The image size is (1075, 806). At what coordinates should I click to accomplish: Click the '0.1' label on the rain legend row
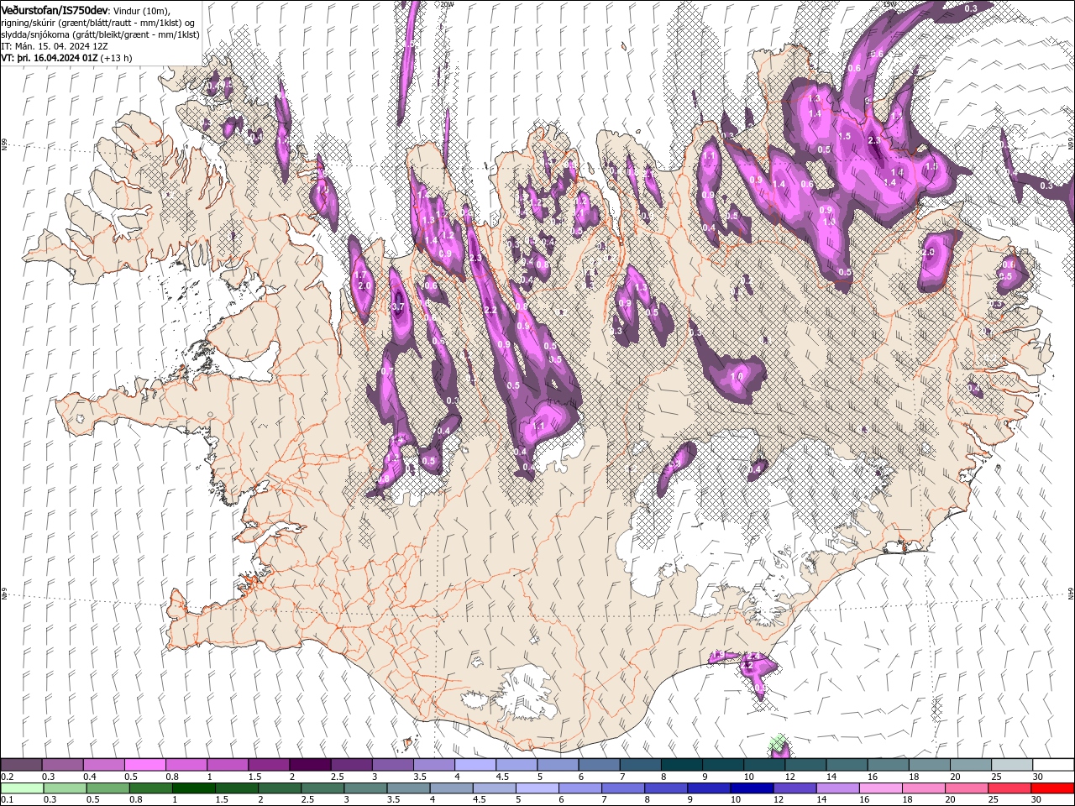pos(7,800)
